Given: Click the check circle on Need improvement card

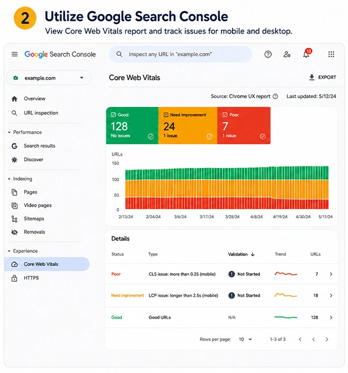Looking at the screenshot, I should click(209, 137).
